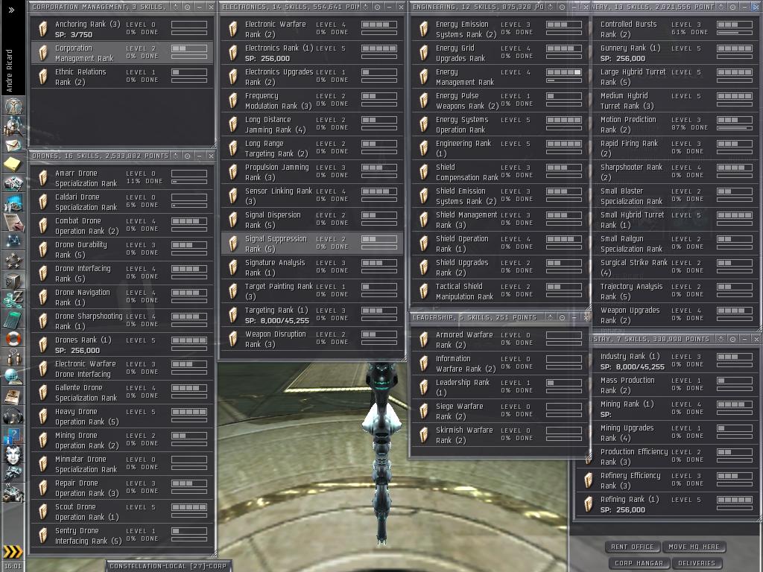Click the yellow chevron icon at sidebar bottom
Screen dimensions: 763x572
coord(13,552)
